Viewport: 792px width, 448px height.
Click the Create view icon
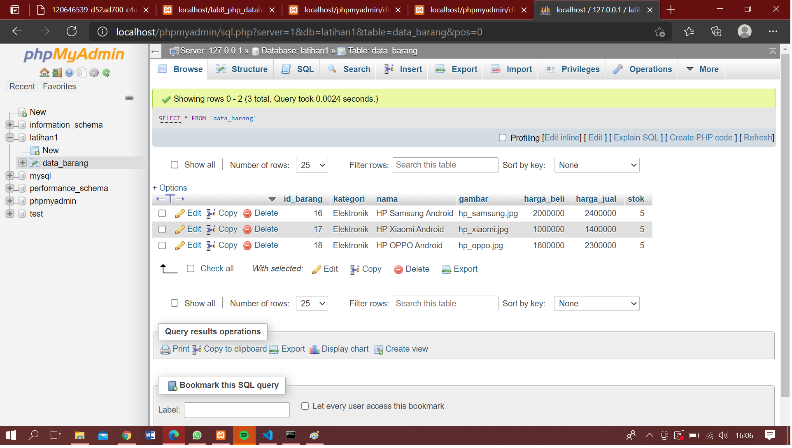379,349
